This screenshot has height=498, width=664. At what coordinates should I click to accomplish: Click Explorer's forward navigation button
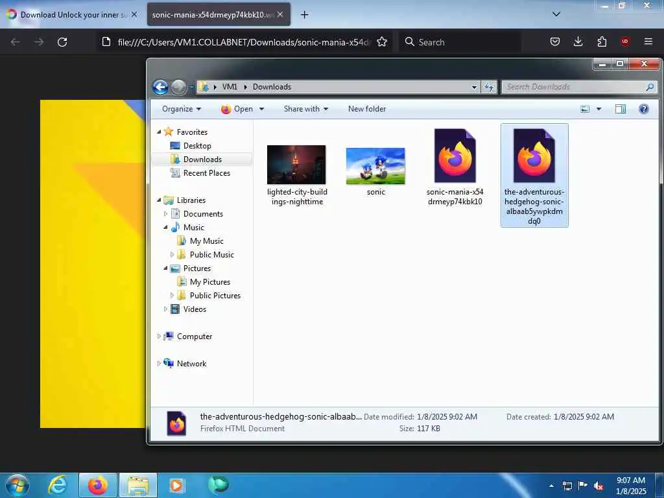coord(178,88)
